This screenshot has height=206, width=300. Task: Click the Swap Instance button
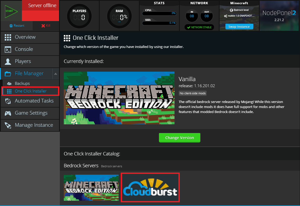[239, 26]
